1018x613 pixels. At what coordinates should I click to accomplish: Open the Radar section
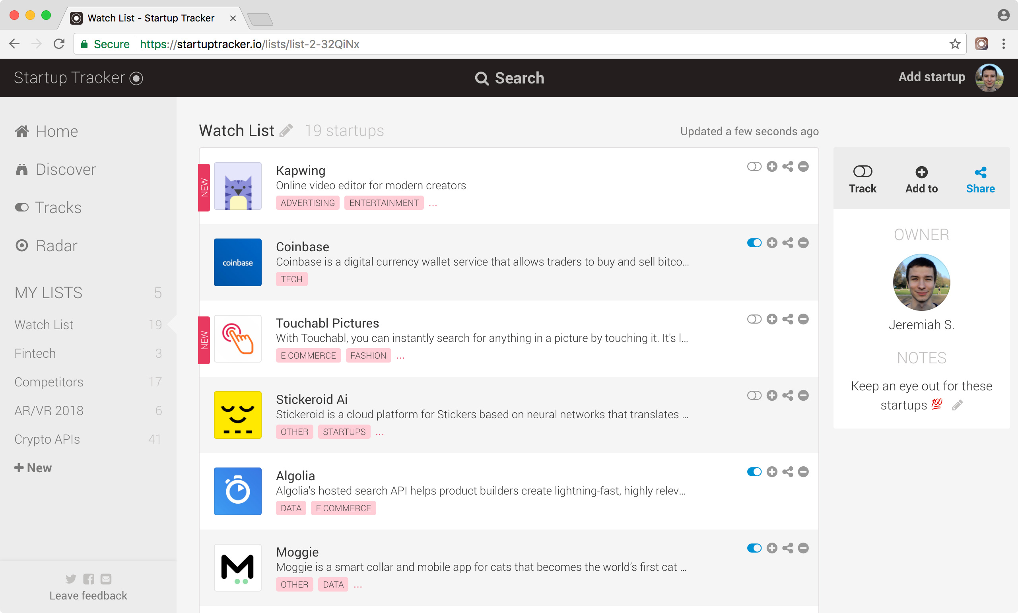point(56,245)
